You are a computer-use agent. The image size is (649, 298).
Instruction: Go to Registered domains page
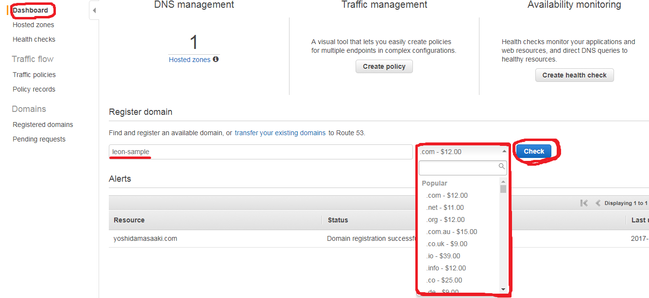pyautogui.click(x=43, y=125)
